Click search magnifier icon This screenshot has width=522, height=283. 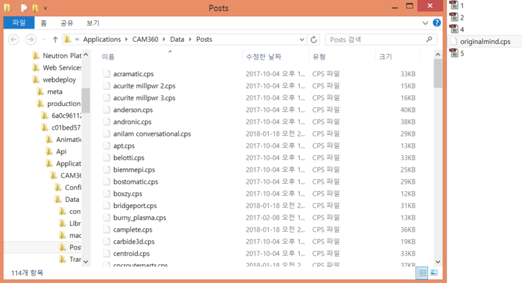[x=429, y=39]
